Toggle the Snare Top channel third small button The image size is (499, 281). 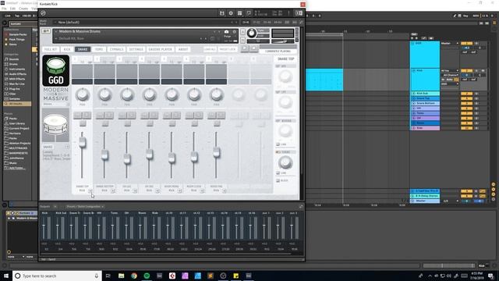point(83,123)
